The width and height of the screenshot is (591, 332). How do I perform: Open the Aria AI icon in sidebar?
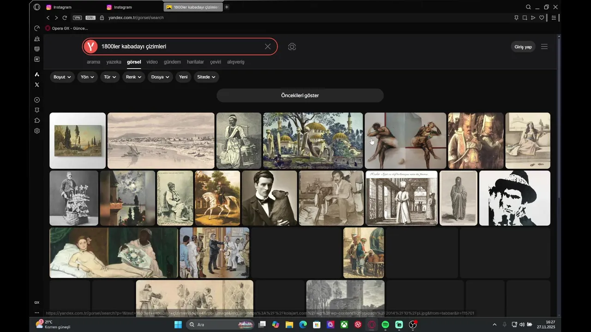click(x=37, y=74)
